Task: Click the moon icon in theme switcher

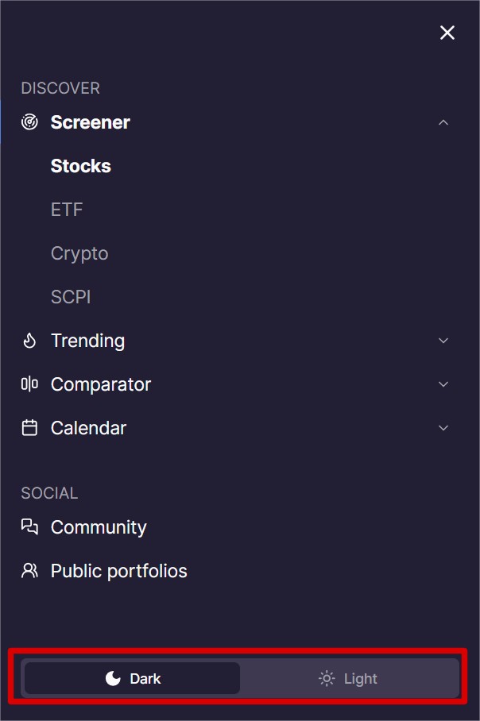Action: pos(113,678)
